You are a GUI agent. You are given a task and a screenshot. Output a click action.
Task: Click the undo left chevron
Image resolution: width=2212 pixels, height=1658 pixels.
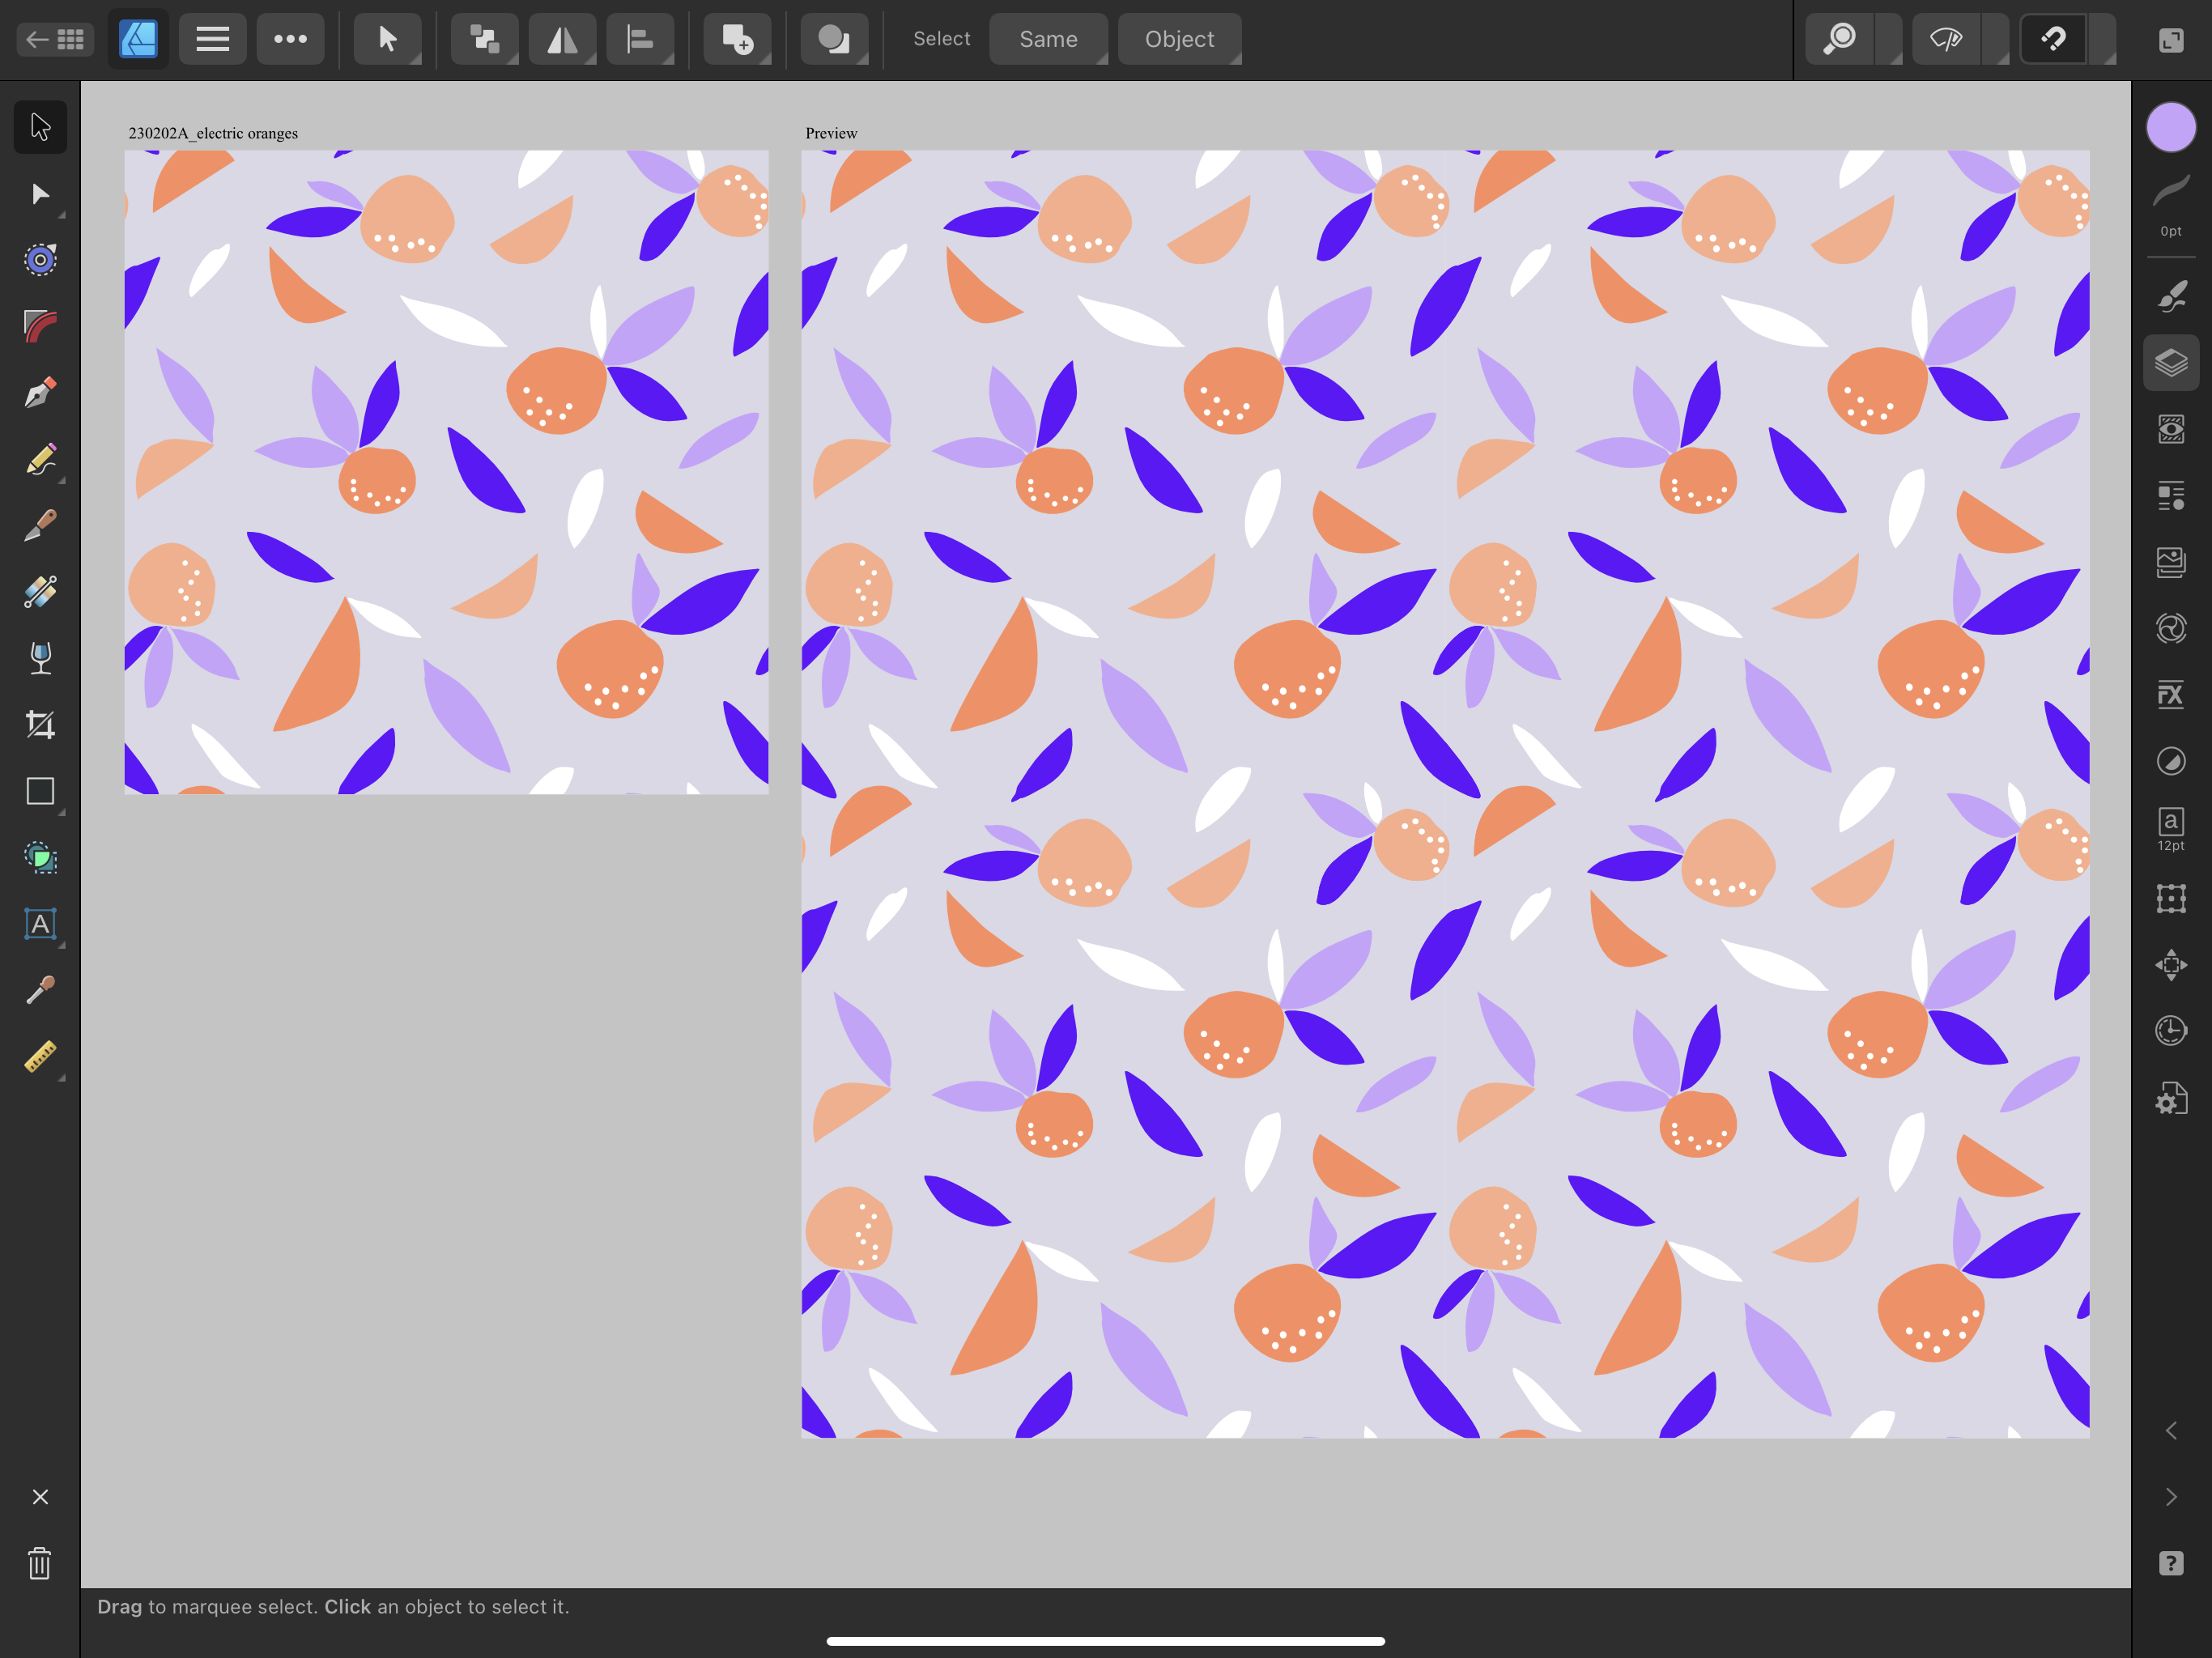click(x=2171, y=1431)
